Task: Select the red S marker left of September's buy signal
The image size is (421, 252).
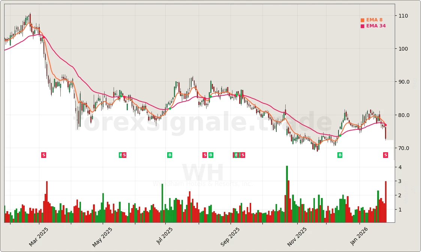Action: (x=205, y=155)
